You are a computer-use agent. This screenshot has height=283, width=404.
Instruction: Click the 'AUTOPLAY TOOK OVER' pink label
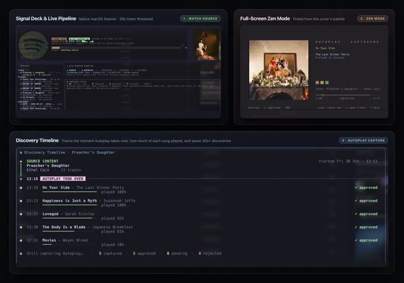[63, 179]
